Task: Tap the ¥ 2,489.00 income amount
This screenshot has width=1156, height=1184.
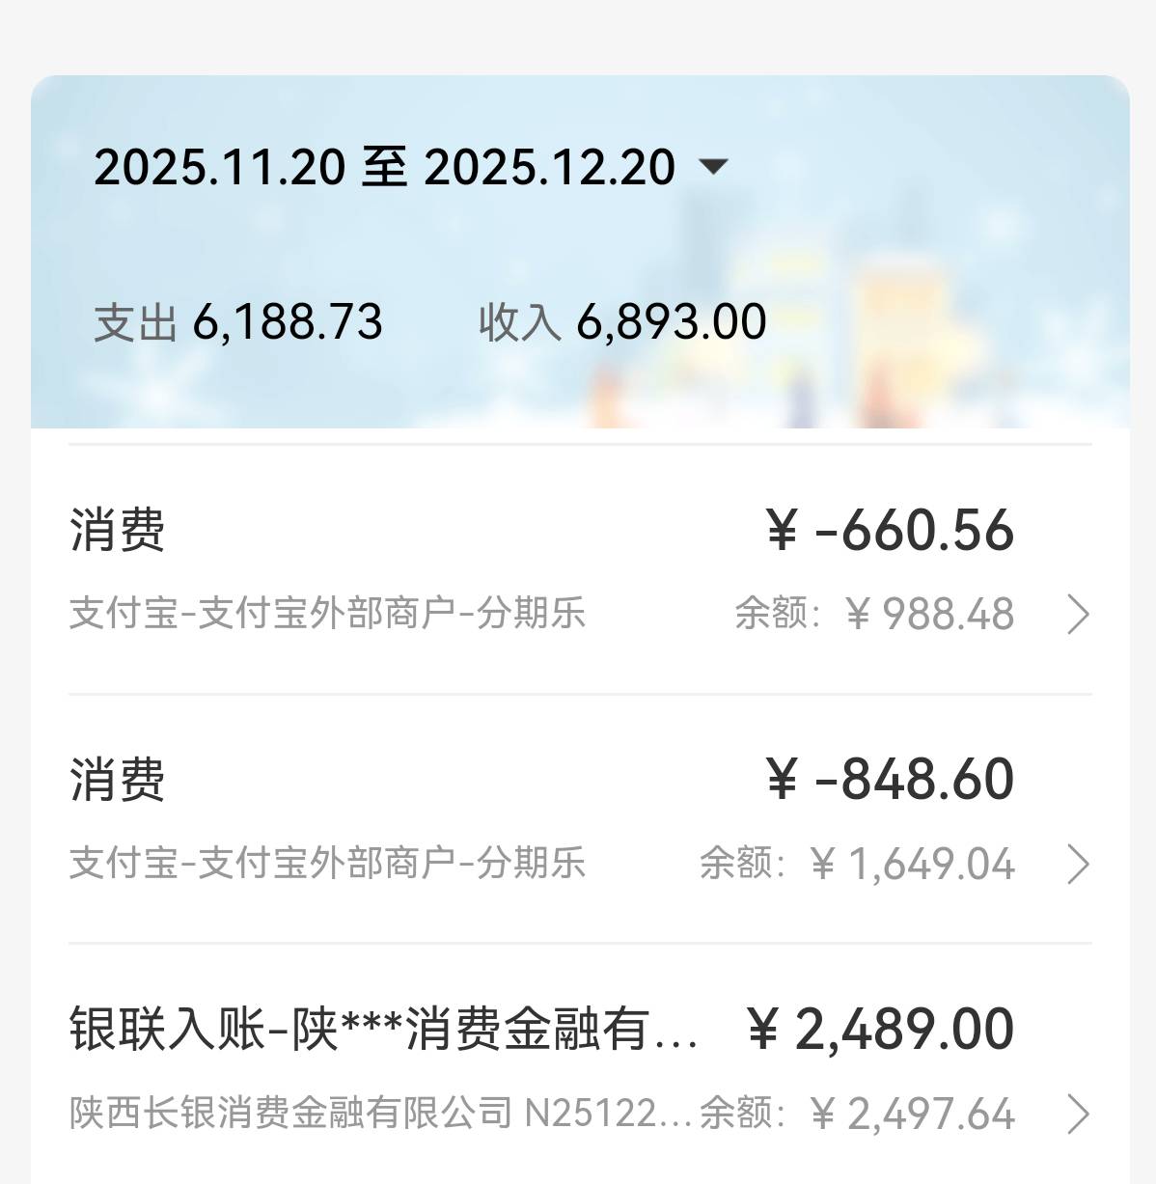Action: (881, 1030)
